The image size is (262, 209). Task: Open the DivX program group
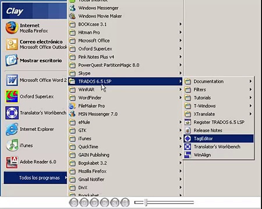[x=125, y=188]
